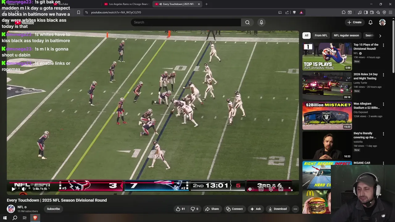Open the tab search icon in the toolbar
The width and height of the screenshot is (395, 222).
[x=350, y=12]
